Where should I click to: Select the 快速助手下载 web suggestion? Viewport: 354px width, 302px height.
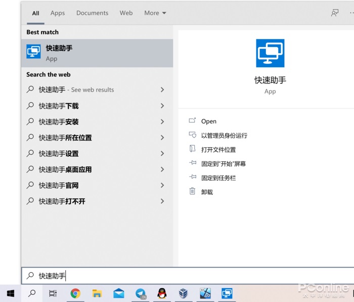(x=97, y=106)
